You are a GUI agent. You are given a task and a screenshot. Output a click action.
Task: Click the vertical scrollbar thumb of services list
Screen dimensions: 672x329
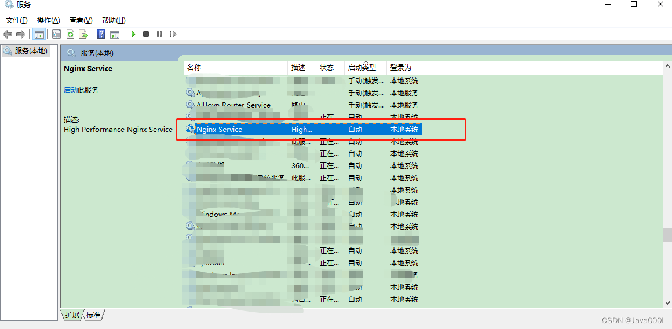point(667,235)
